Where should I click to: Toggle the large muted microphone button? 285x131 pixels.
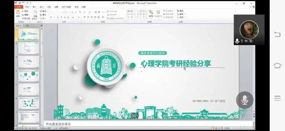[x=245, y=100]
